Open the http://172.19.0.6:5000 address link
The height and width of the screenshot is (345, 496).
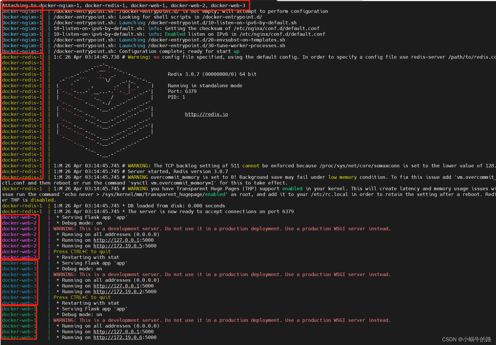click(118, 337)
